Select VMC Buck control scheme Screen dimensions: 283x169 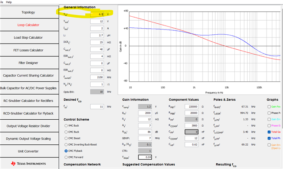tap(66, 126)
